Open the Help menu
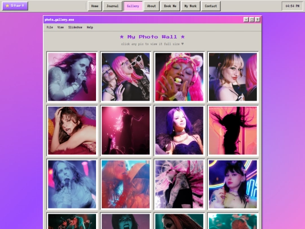 coord(90,27)
